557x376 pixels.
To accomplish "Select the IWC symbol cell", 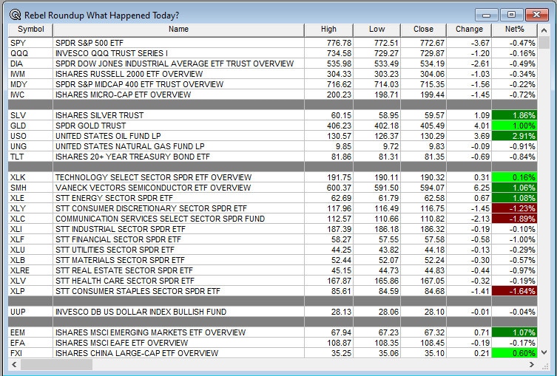I will (30, 95).
